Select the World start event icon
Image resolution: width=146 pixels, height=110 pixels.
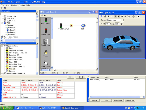[x=46, y=20]
